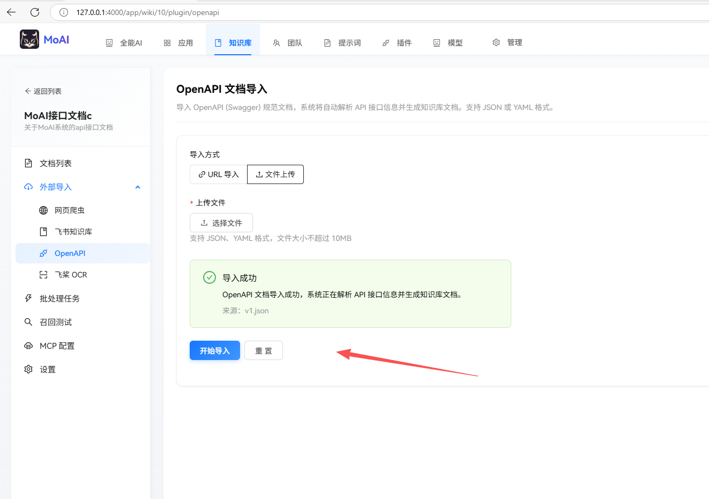709x499 pixels.
Task: Reload the page with the browser refresh icon
Action: [x=35, y=12]
